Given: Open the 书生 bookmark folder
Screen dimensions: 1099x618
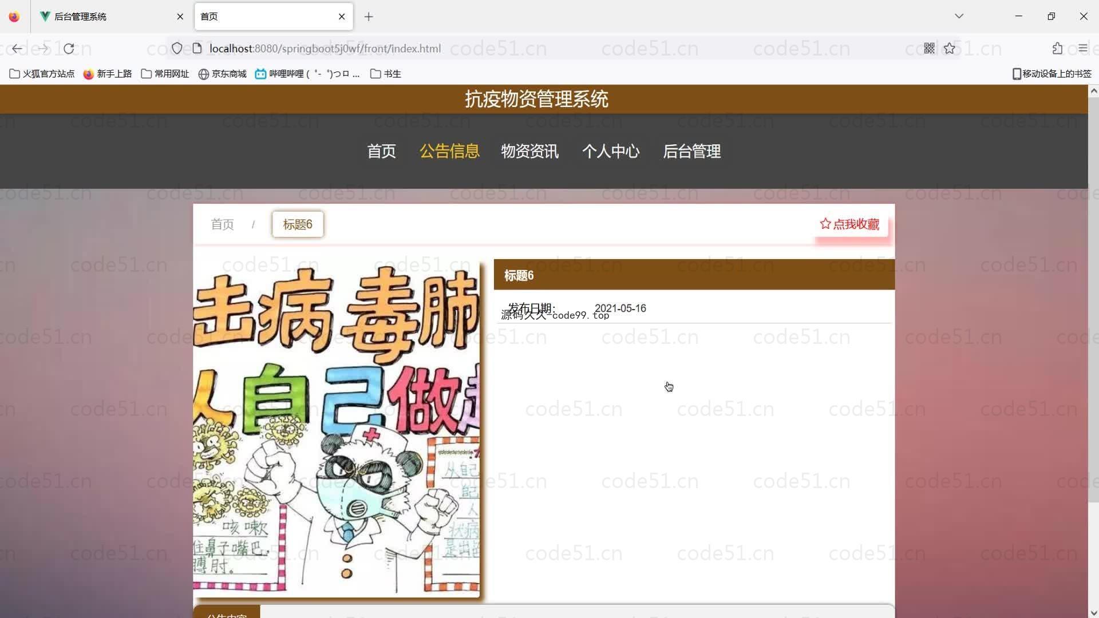Looking at the screenshot, I should [385, 74].
